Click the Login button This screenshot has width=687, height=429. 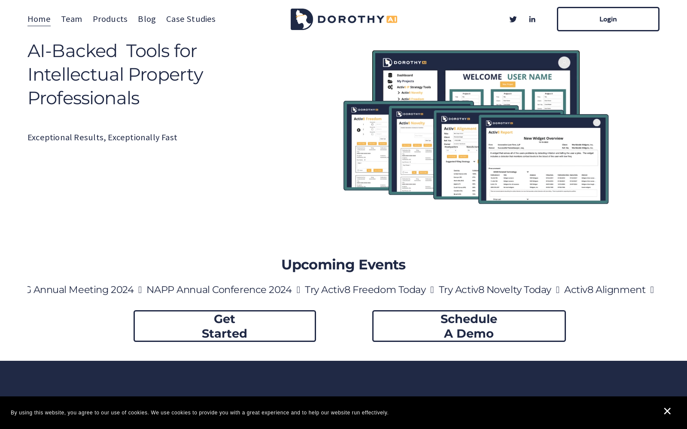click(x=608, y=19)
